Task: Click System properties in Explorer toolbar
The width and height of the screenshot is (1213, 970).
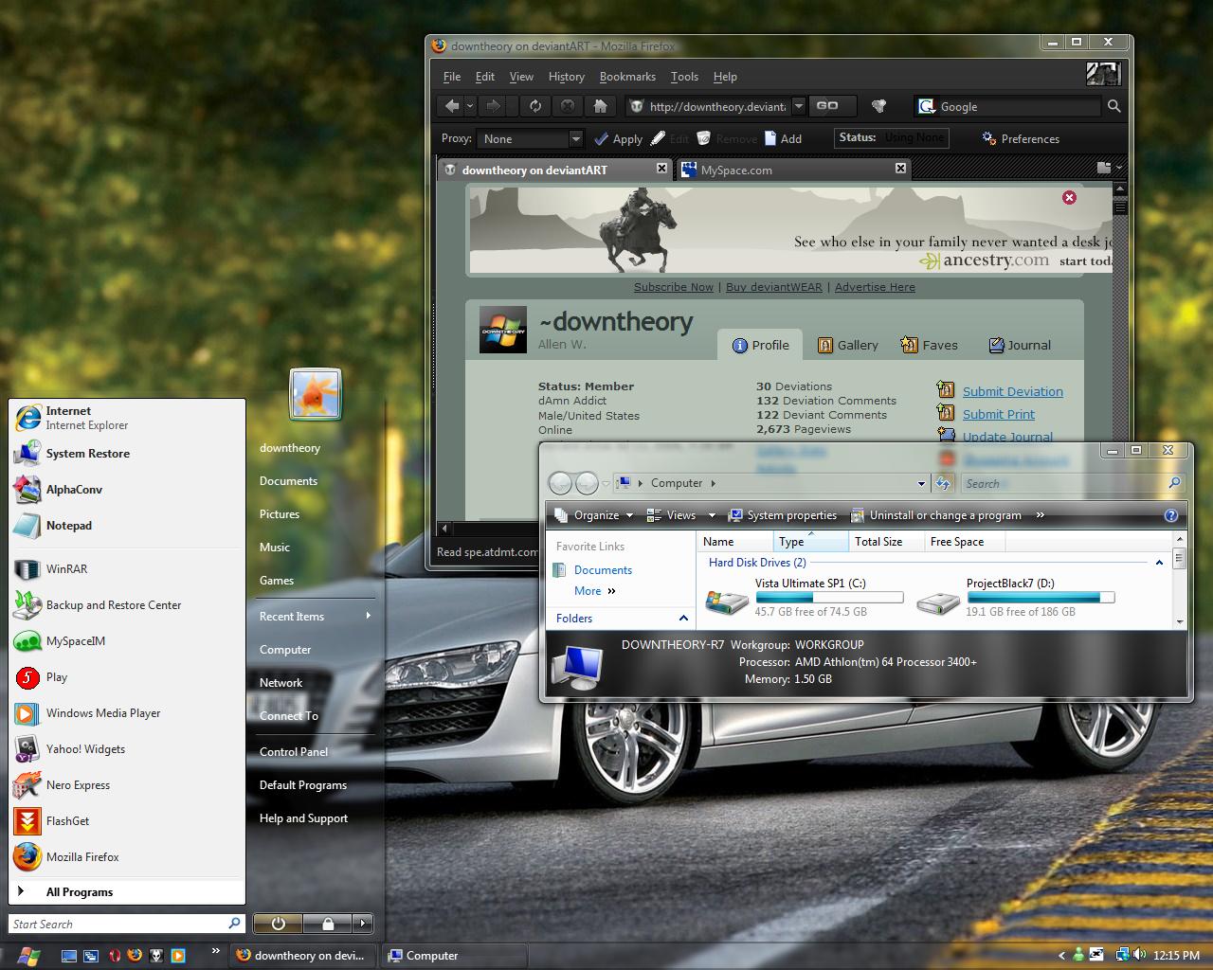Action: (x=783, y=515)
